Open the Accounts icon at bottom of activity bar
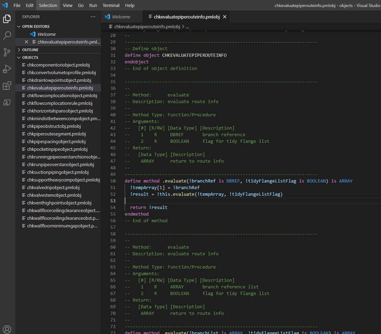 7,329
